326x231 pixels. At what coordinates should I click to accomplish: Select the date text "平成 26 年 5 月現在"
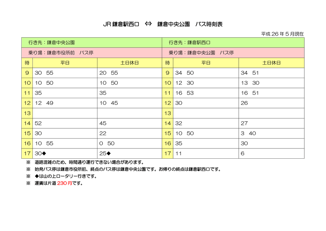[x=283, y=34]
